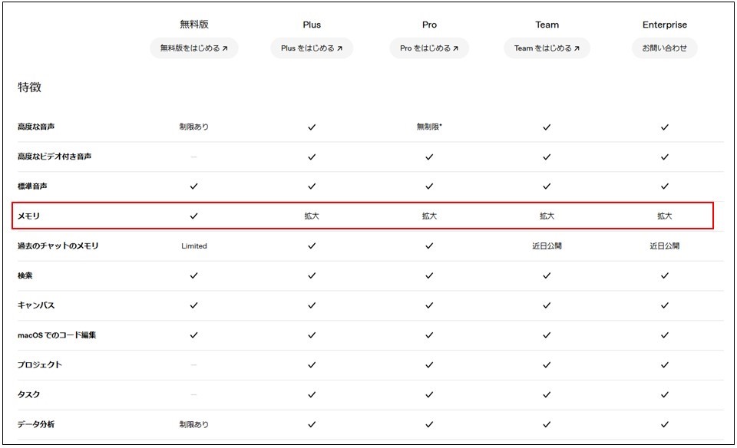Select the Pro をはじめる button
Screen dimensions: 737x448
(x=429, y=48)
